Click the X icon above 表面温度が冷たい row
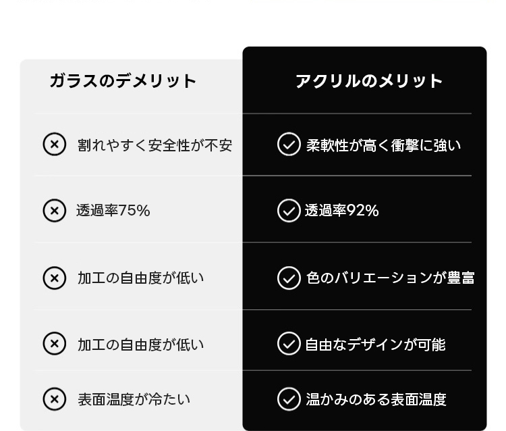The width and height of the screenshot is (506, 431). 55,344
